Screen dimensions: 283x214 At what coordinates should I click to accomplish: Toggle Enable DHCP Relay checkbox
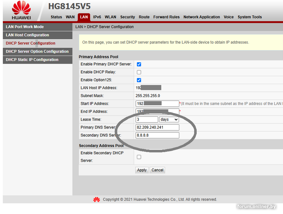coord(139,72)
